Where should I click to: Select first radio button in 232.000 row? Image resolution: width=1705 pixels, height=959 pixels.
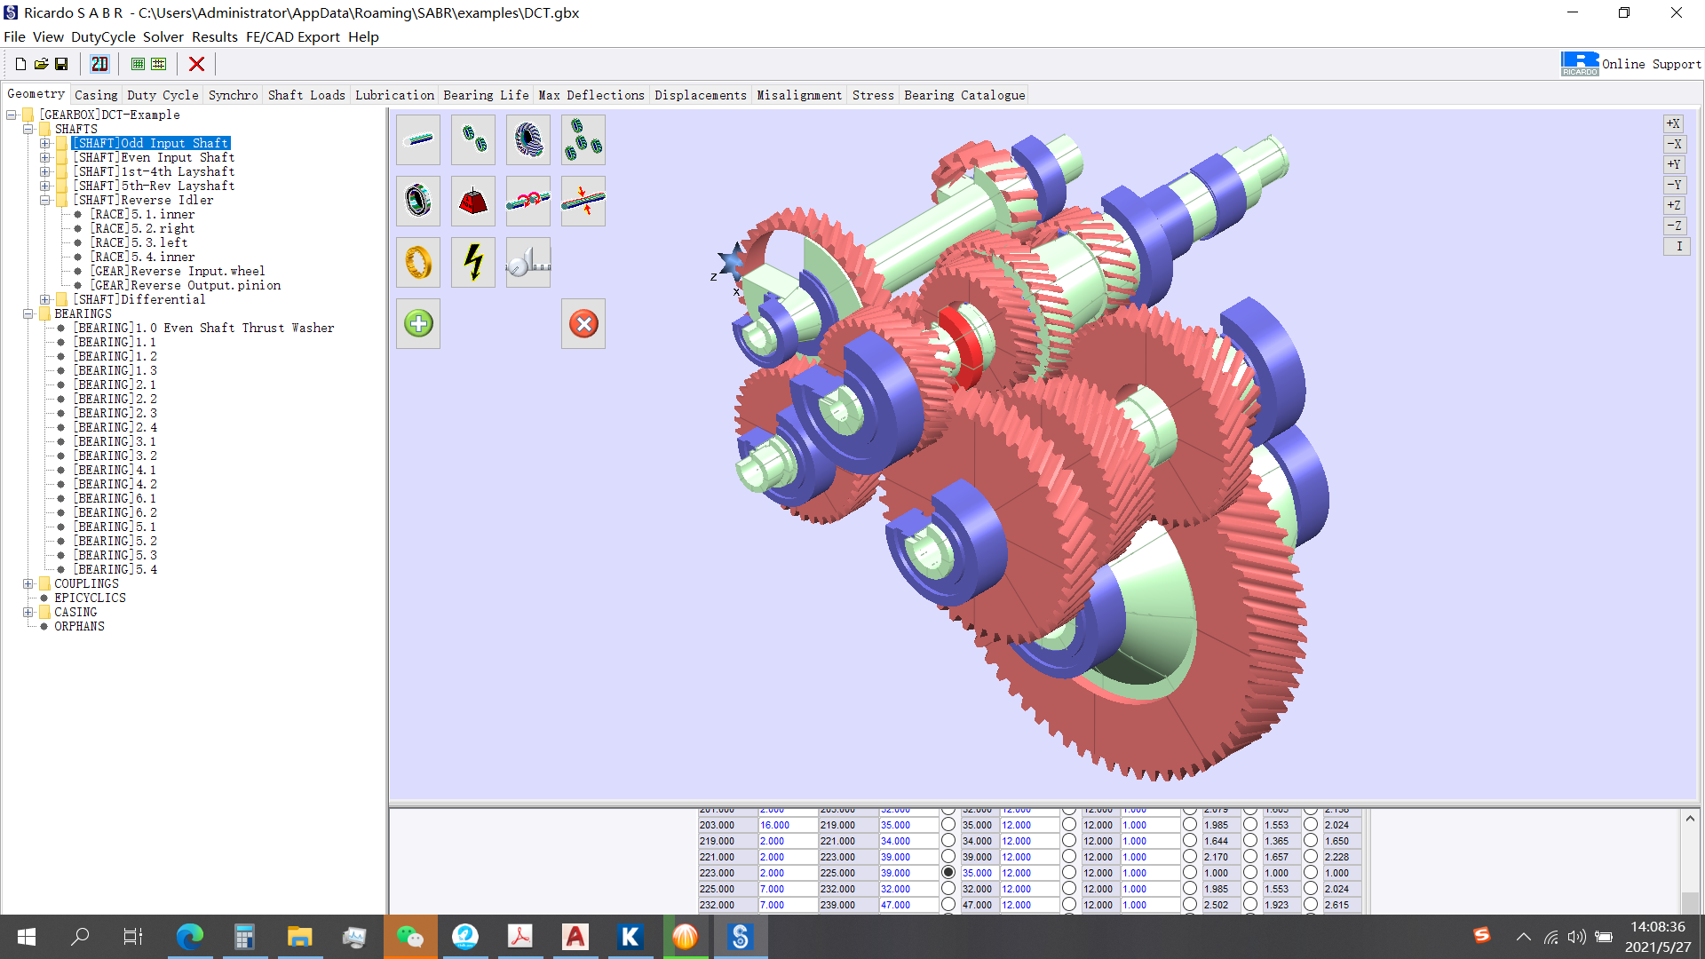tap(948, 905)
